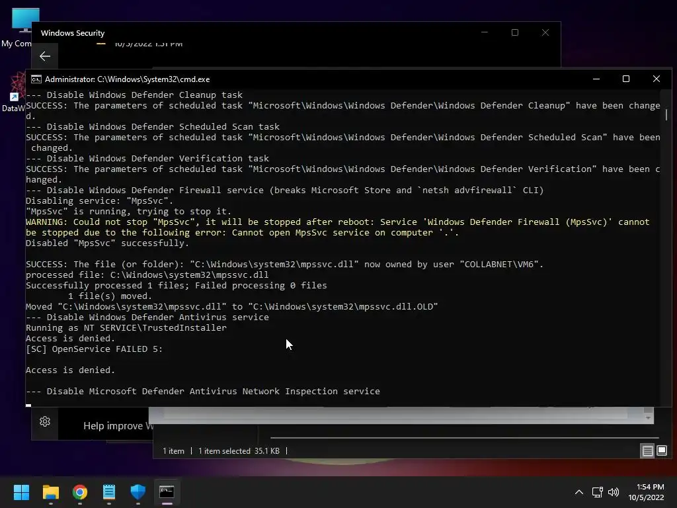Click the "Disabling service: "MpsSvc"." line
The width and height of the screenshot is (677, 508).
tap(99, 201)
